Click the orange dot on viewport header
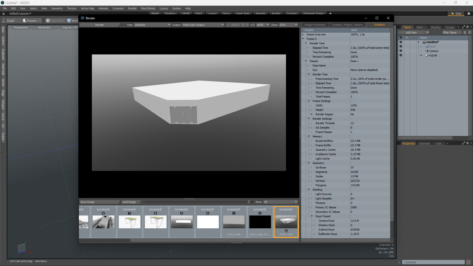The height and width of the screenshot is (266, 473). (x=10, y=27)
